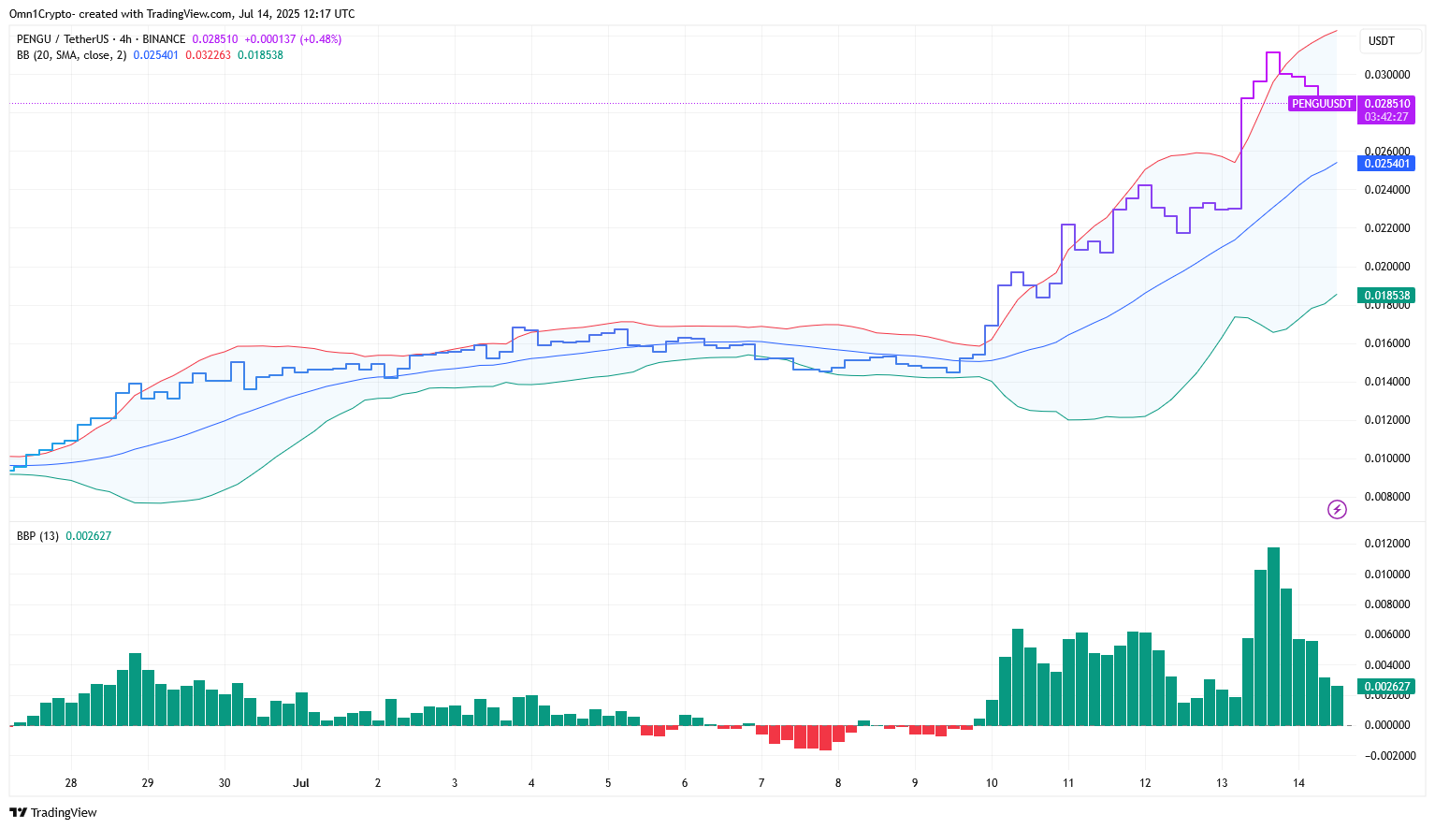Click the BBP value 0.002627 in legend
Image resolution: width=1435 pixels, height=829 pixels.
[88, 536]
